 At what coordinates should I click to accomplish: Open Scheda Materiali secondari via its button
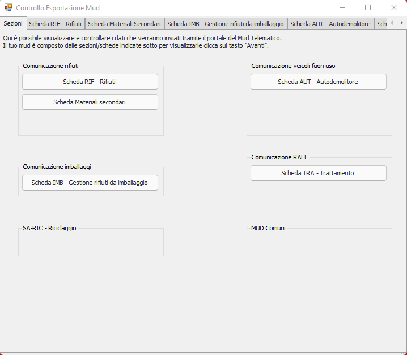(x=90, y=102)
